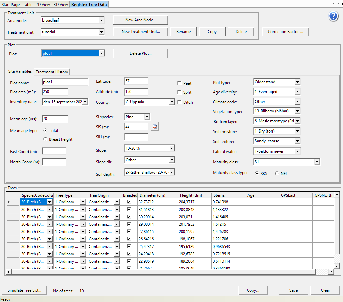Viewport: 343px width, 302px height.
Task: Open the 3D View tab
Action: [x=61, y=4]
